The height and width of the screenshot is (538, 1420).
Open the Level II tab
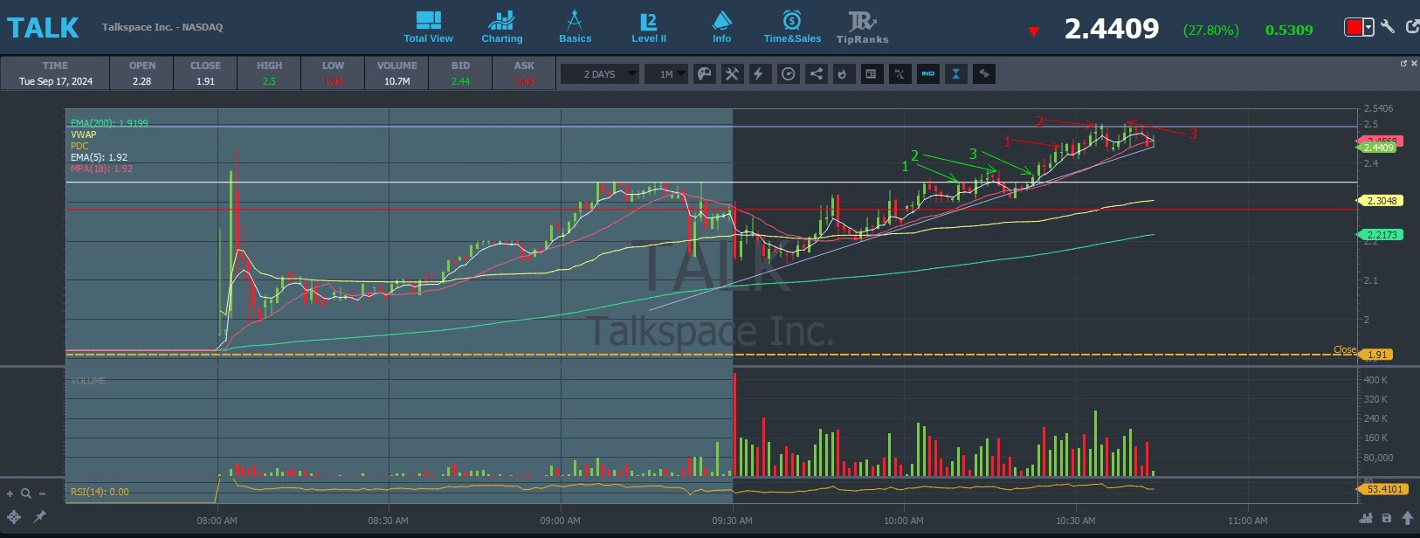(x=648, y=27)
